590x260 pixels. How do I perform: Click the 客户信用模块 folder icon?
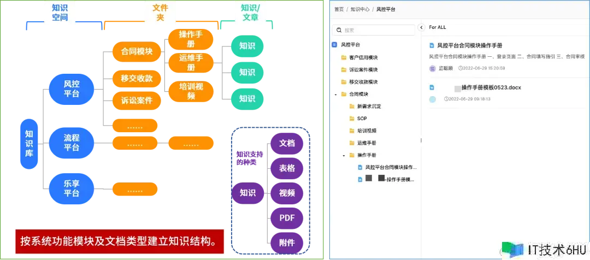pyautogui.click(x=344, y=57)
